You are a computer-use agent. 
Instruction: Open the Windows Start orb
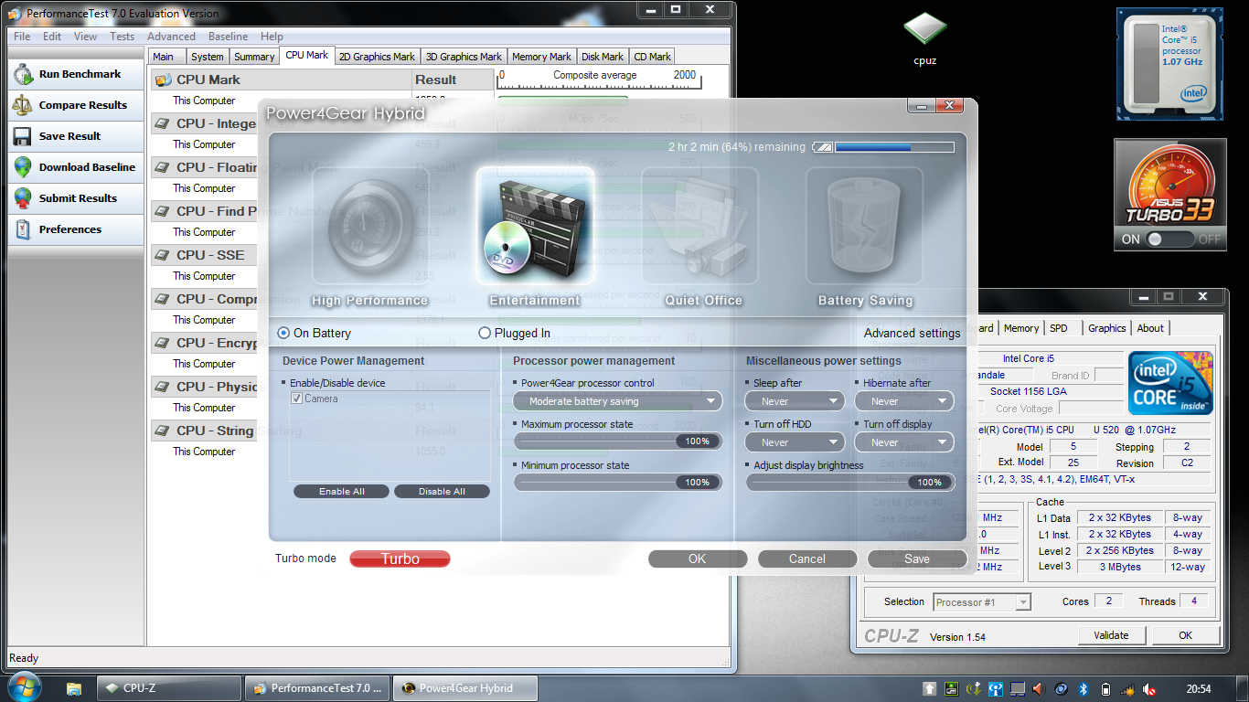point(25,687)
